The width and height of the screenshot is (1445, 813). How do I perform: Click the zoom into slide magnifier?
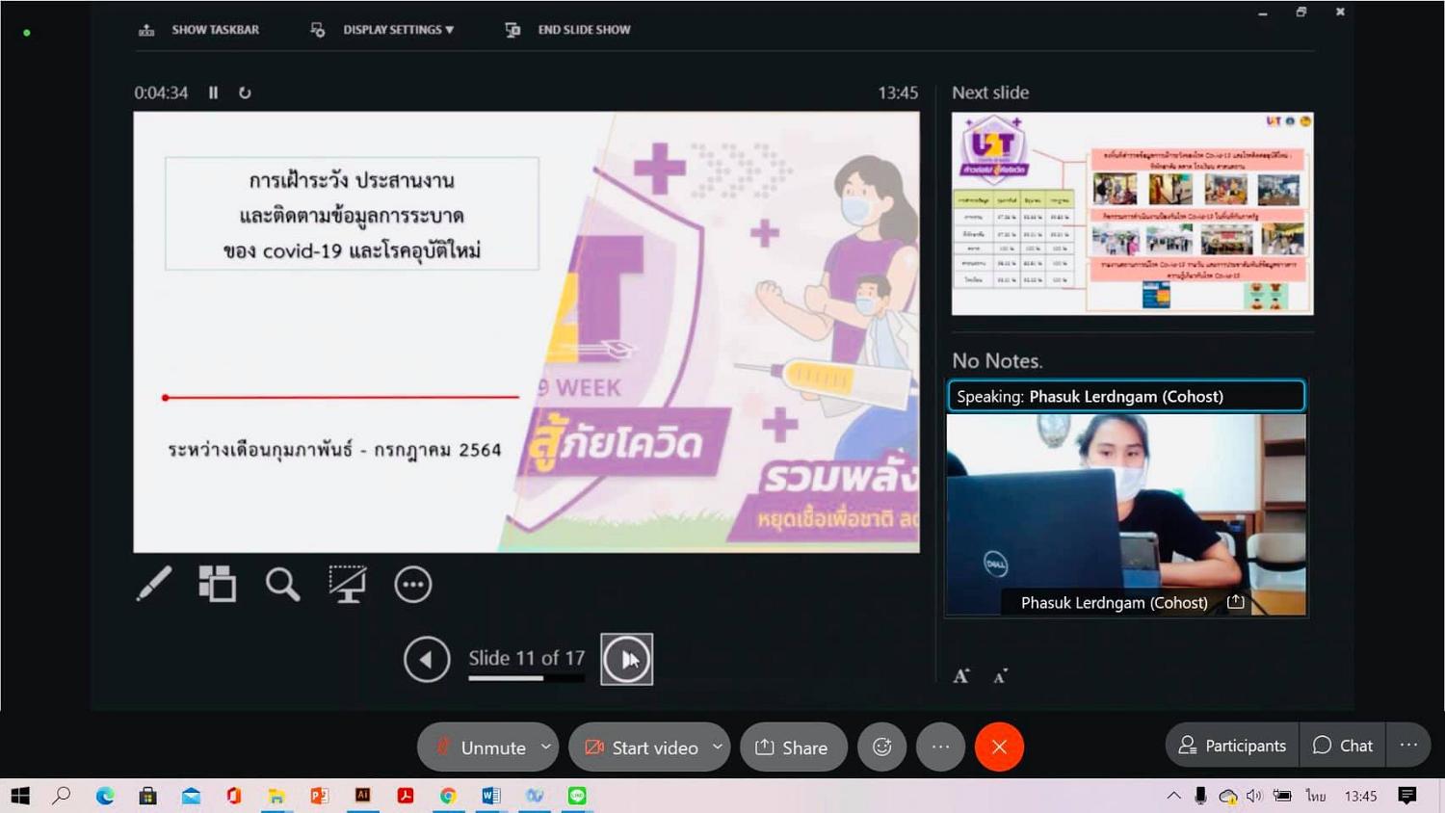pos(282,584)
